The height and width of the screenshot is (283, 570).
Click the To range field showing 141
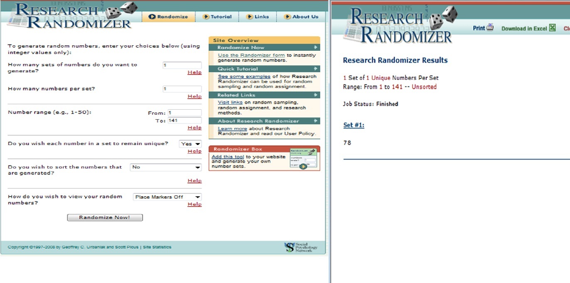[x=184, y=121]
